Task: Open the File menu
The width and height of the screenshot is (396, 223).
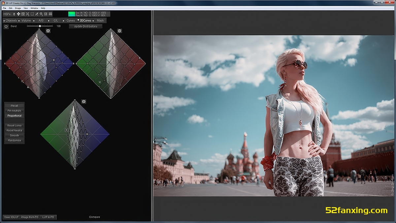Action: [5, 8]
